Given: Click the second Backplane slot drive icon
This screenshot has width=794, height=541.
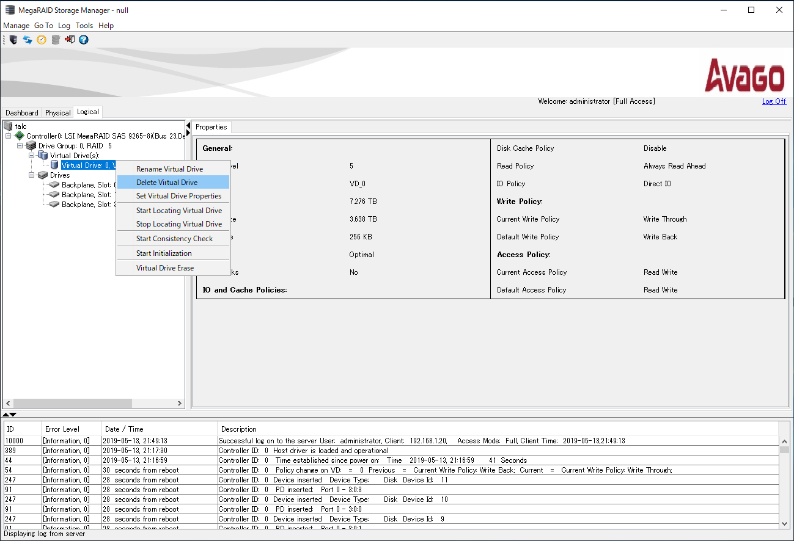Looking at the screenshot, I should click(54, 195).
